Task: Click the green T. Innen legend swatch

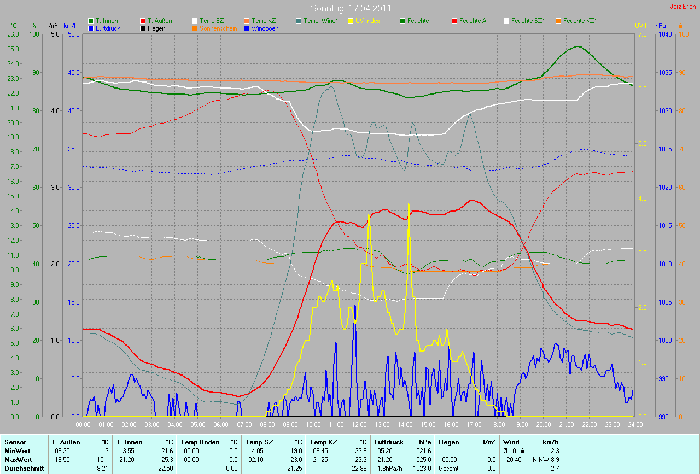Action: click(91, 21)
